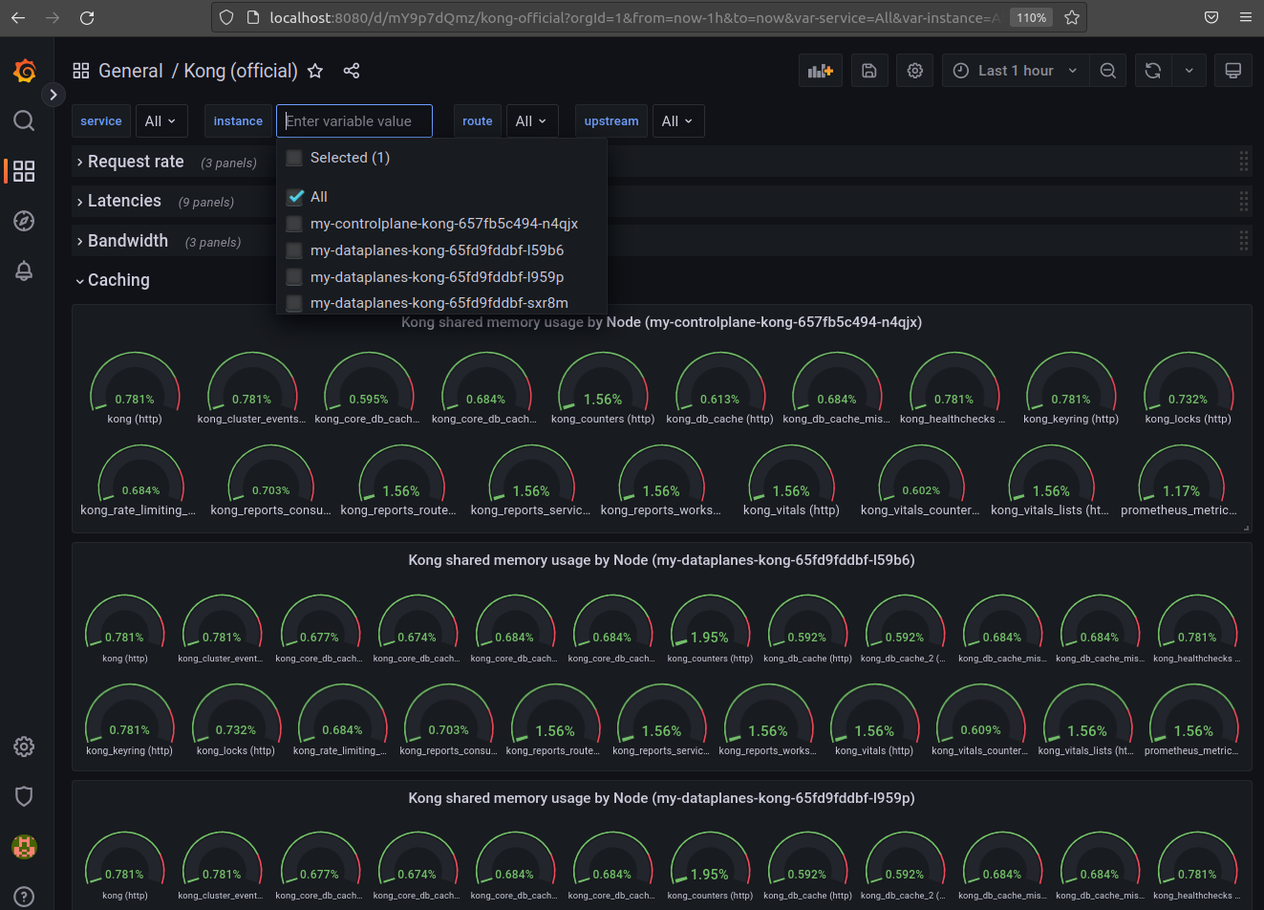This screenshot has width=1264, height=910.
Task: Open the Last 1 hour time picker
Action: coord(1016,71)
